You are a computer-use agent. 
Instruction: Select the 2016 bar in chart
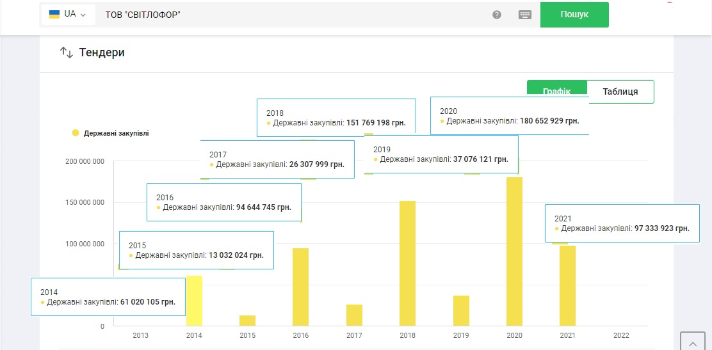(x=300, y=287)
